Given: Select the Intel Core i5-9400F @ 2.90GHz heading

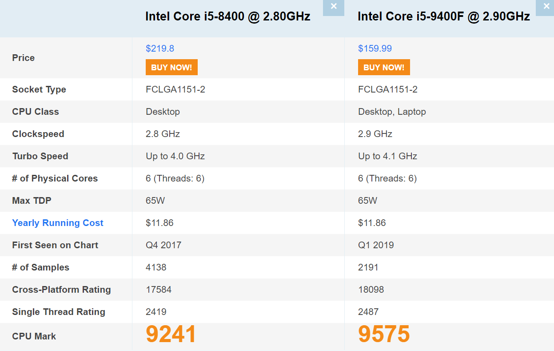Looking at the screenshot, I should [444, 16].
